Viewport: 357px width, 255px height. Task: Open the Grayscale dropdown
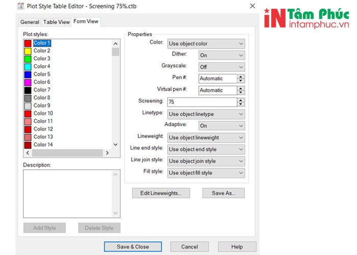221,67
